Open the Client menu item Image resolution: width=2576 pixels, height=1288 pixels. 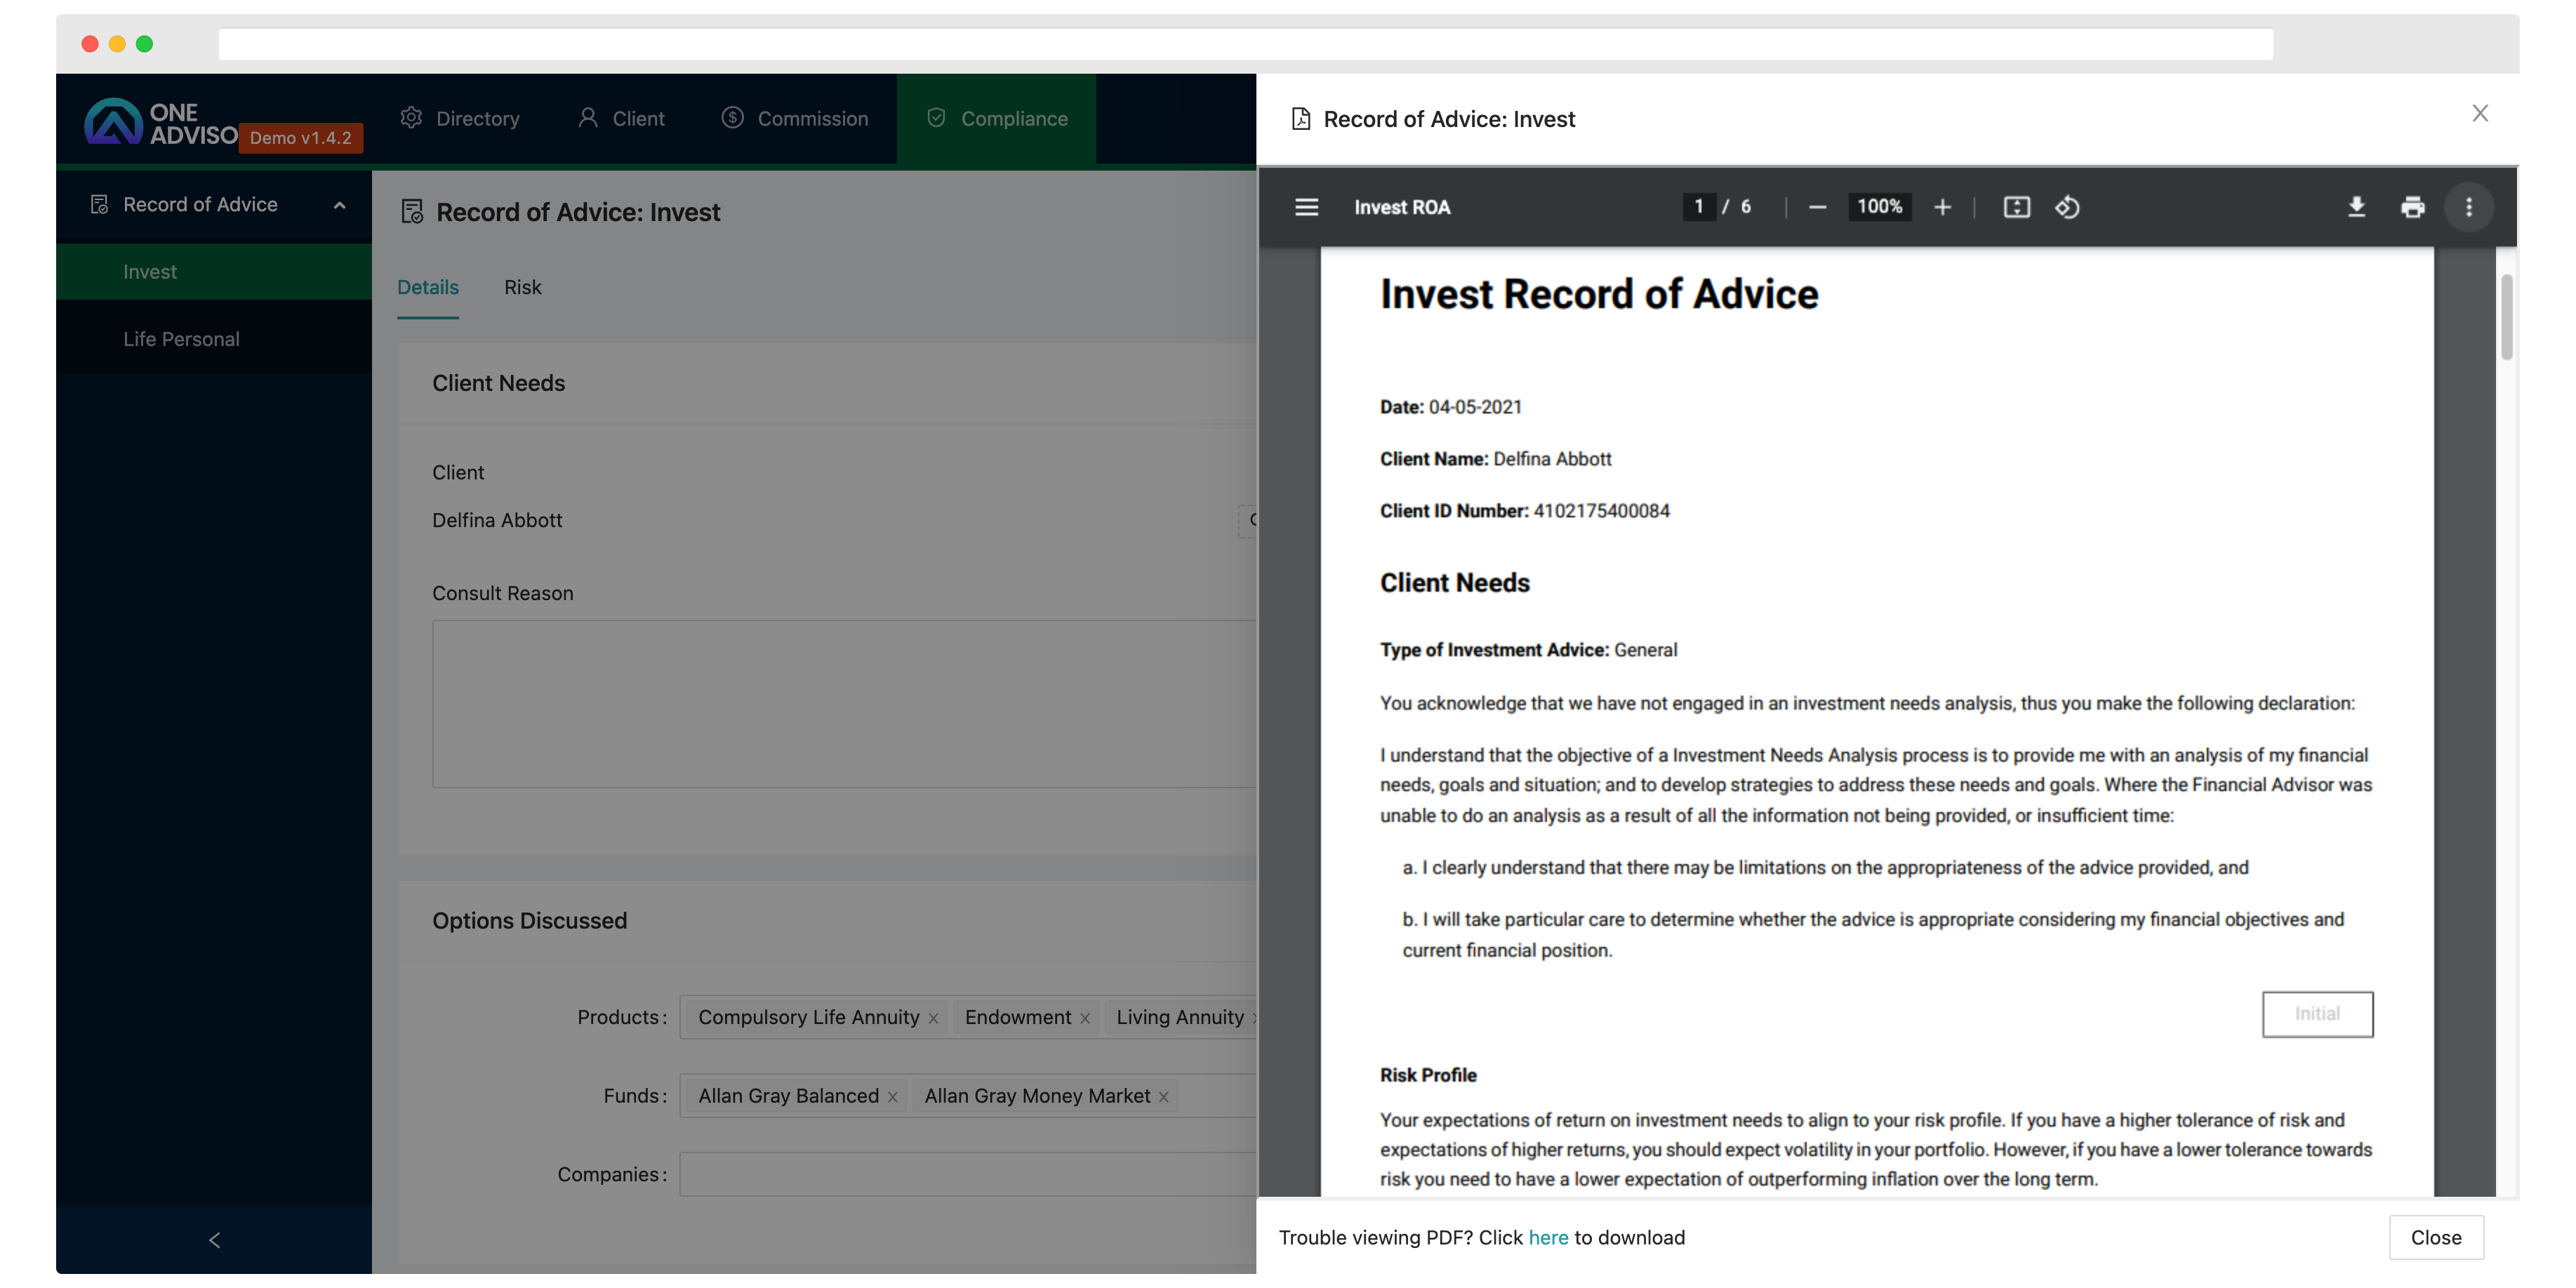tap(621, 118)
